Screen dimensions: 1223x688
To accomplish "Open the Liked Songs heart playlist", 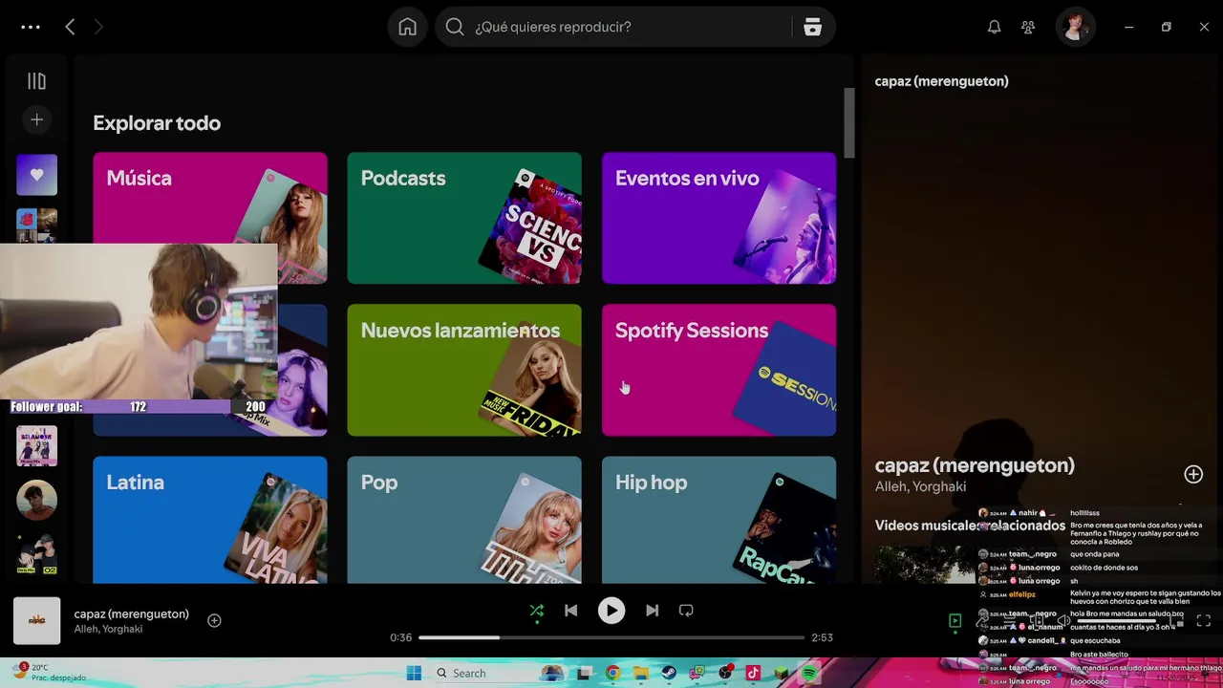I will (x=36, y=175).
